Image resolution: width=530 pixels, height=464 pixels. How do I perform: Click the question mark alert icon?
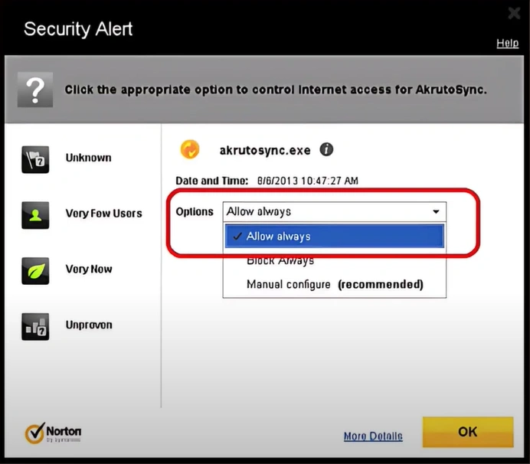35,90
